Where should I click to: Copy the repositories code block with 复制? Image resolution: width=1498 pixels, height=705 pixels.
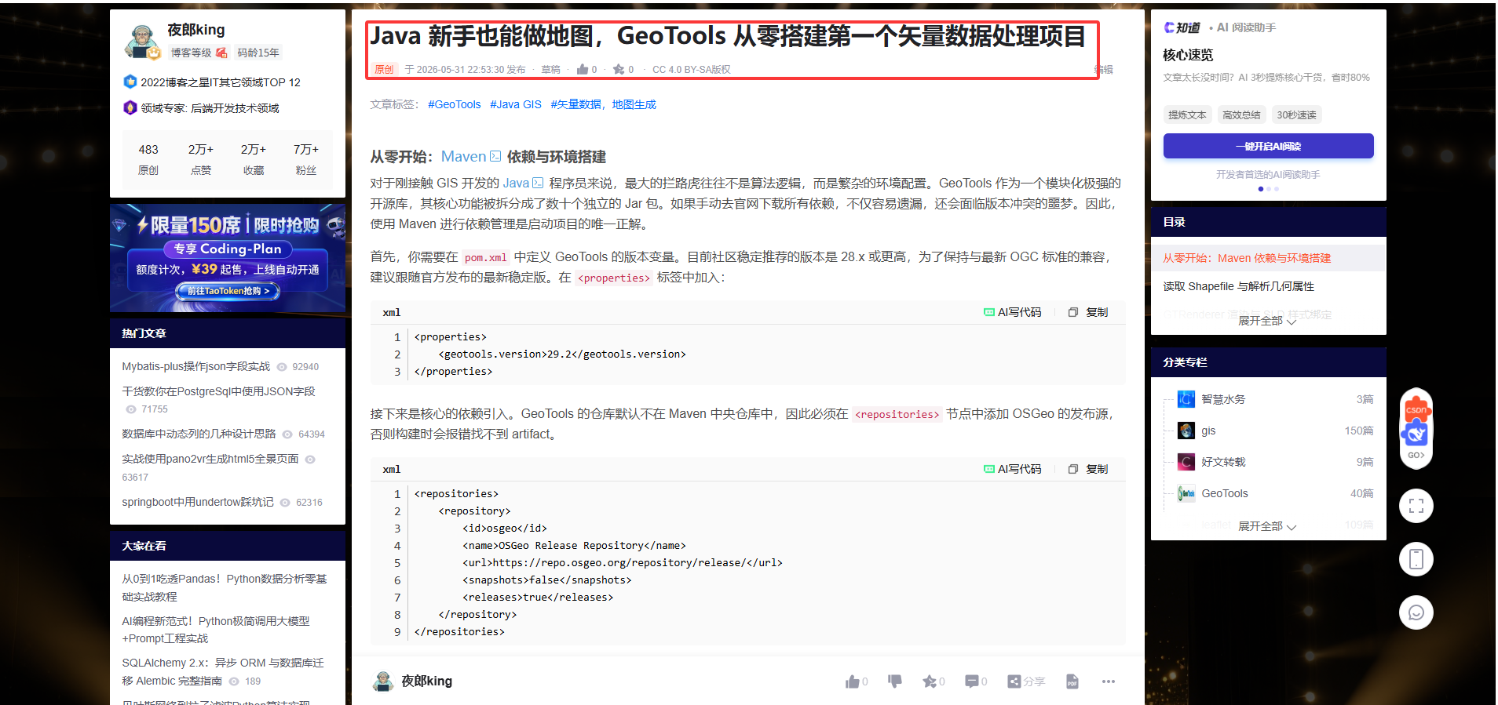pos(1088,469)
